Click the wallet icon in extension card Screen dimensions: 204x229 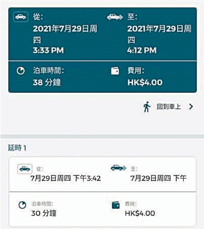coord(116,205)
